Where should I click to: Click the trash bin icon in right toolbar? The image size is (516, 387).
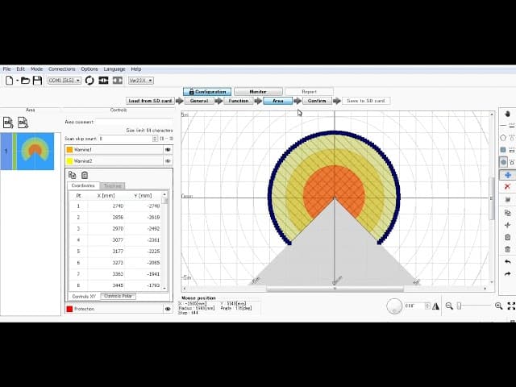click(507, 249)
